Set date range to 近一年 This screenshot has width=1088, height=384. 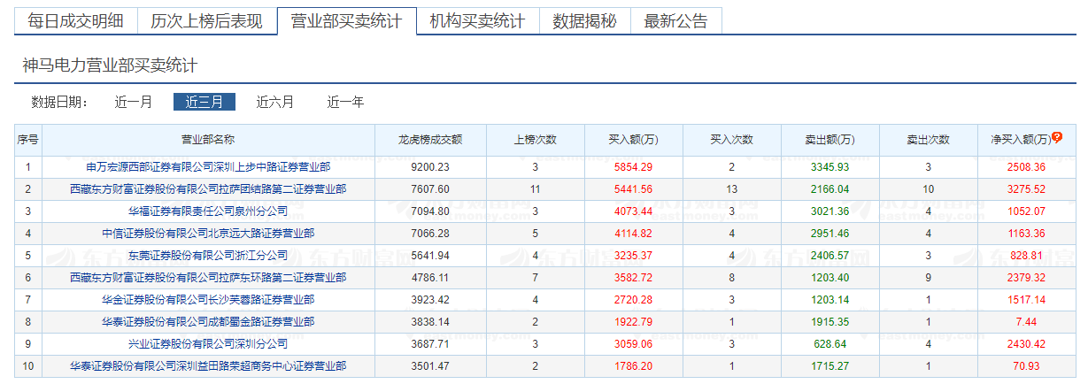click(345, 102)
